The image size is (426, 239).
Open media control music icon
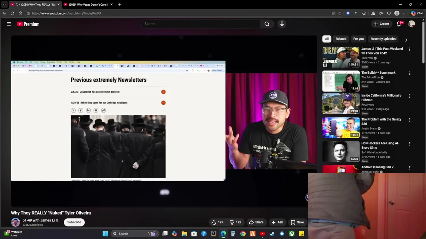pyautogui.click(x=373, y=13)
